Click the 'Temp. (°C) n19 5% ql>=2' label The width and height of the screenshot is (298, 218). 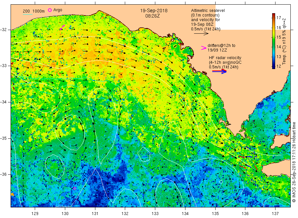pos(284,41)
